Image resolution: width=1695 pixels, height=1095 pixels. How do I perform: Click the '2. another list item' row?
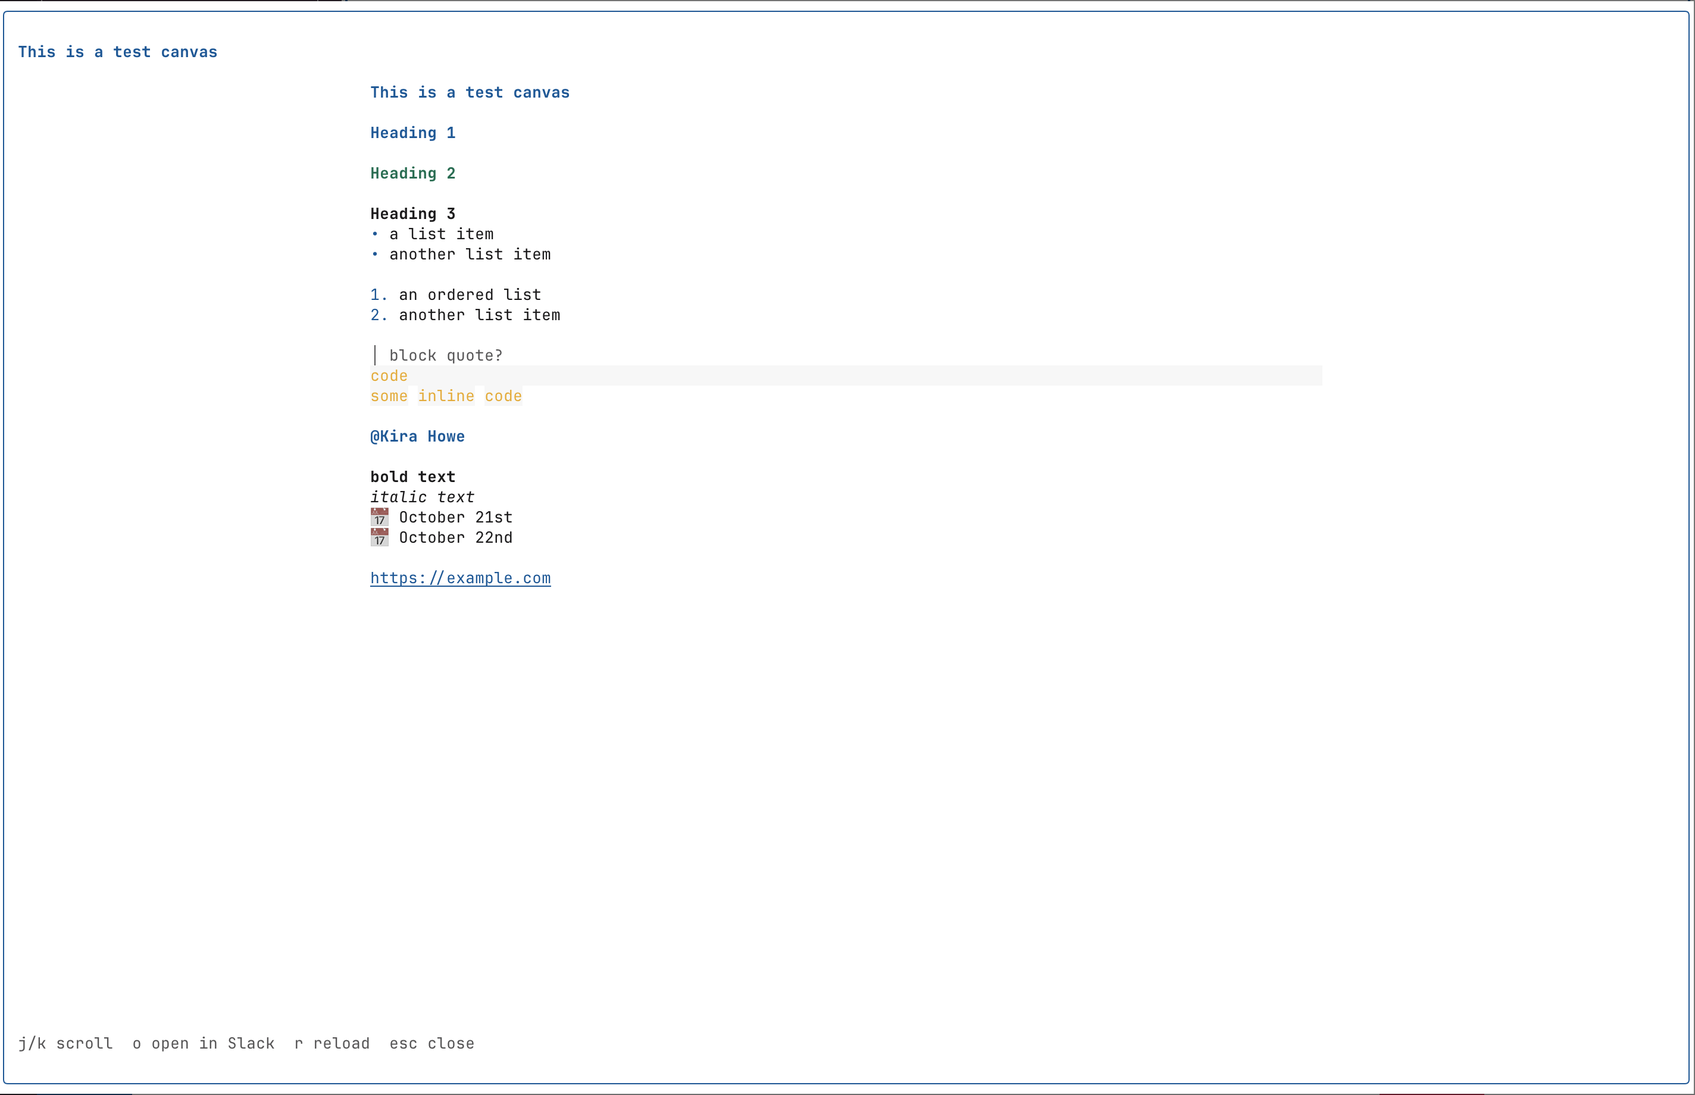pyautogui.click(x=465, y=315)
